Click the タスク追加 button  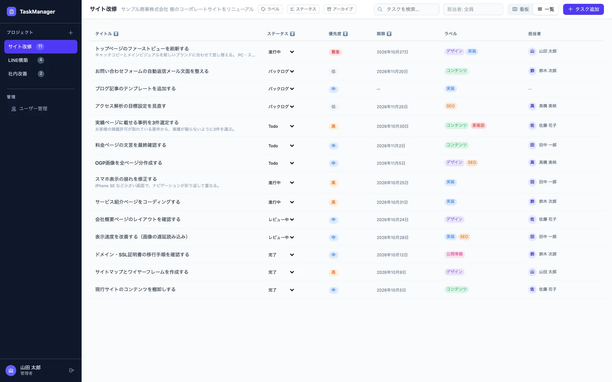pyautogui.click(x=583, y=9)
